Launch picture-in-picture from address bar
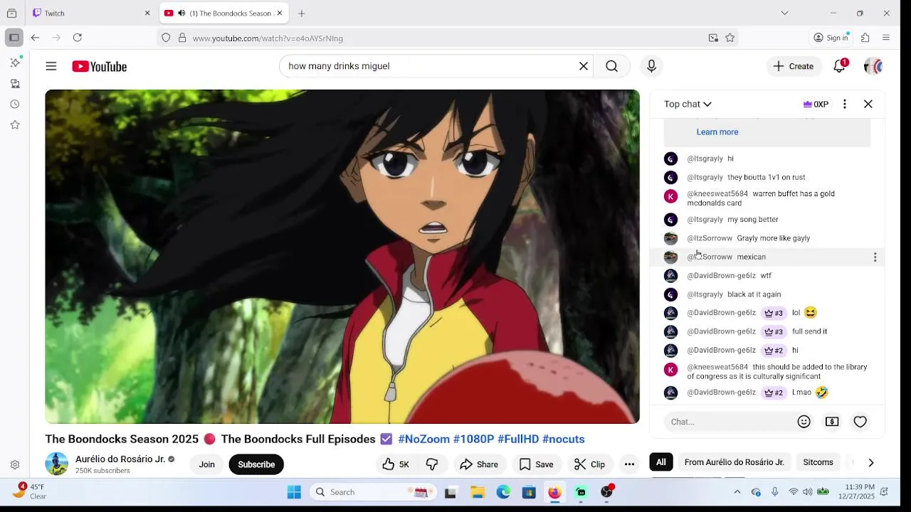This screenshot has height=512, width=911. tap(713, 38)
